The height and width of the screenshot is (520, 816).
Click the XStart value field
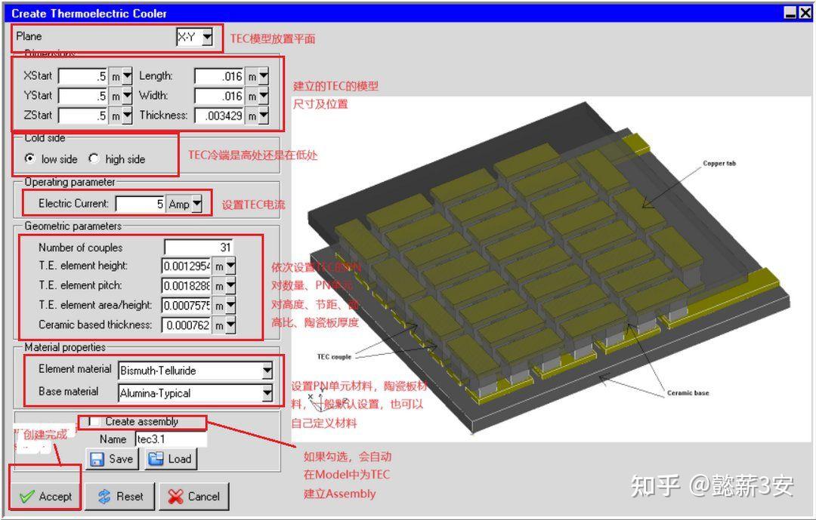[x=83, y=75]
